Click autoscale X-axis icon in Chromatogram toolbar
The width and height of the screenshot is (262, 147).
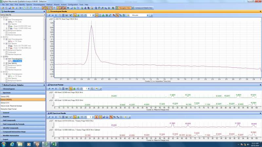pyautogui.click(x=53, y=15)
